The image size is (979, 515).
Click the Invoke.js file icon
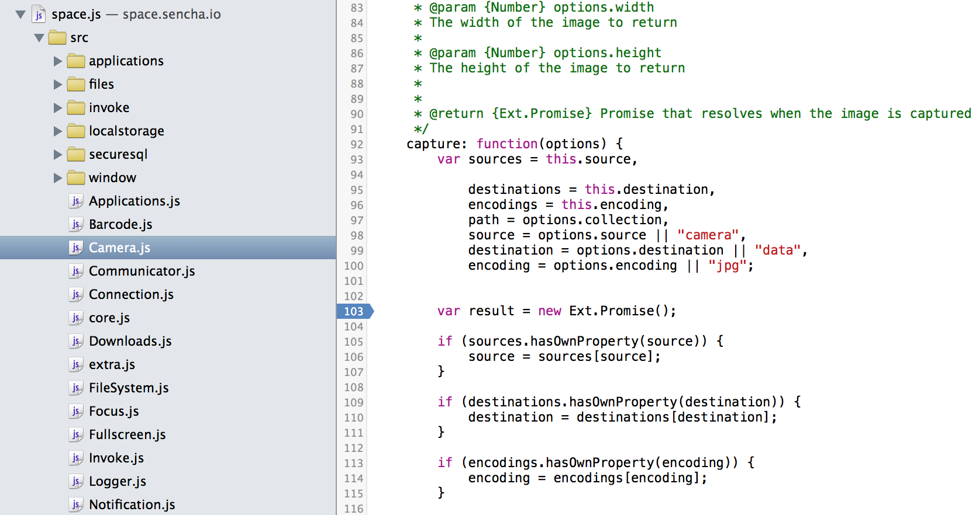(76, 458)
